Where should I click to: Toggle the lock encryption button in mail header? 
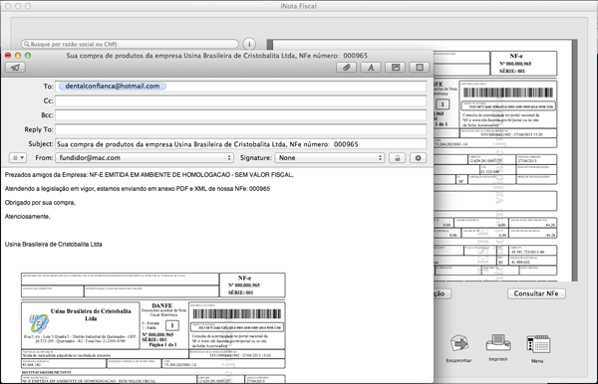point(398,158)
